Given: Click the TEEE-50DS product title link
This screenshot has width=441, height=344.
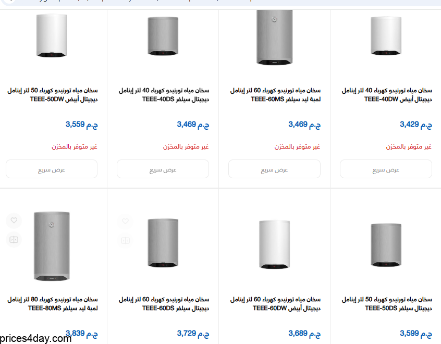Looking at the screenshot, I should click(387, 304).
